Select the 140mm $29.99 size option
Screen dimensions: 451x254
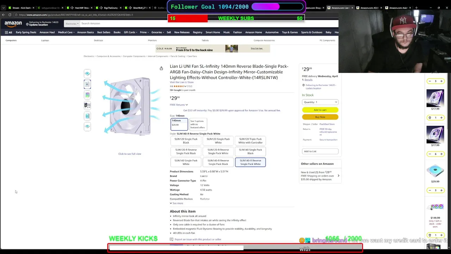(x=179, y=124)
